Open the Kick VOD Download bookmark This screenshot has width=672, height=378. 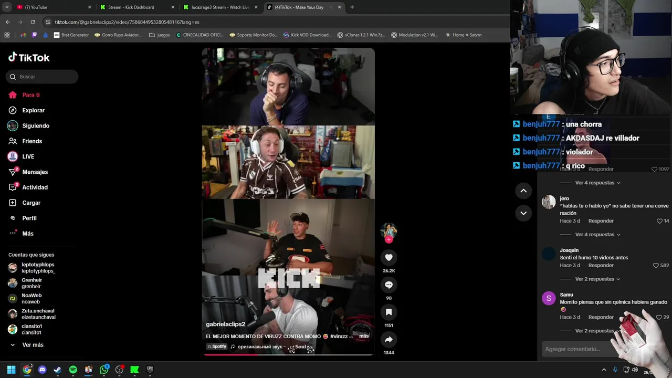click(307, 35)
